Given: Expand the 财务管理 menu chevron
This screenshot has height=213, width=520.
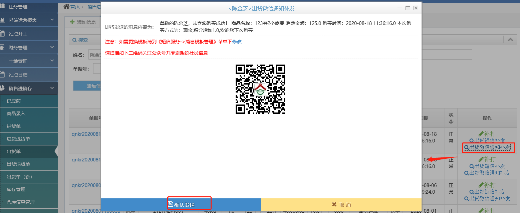Looking at the screenshot, I should click(x=52, y=47).
